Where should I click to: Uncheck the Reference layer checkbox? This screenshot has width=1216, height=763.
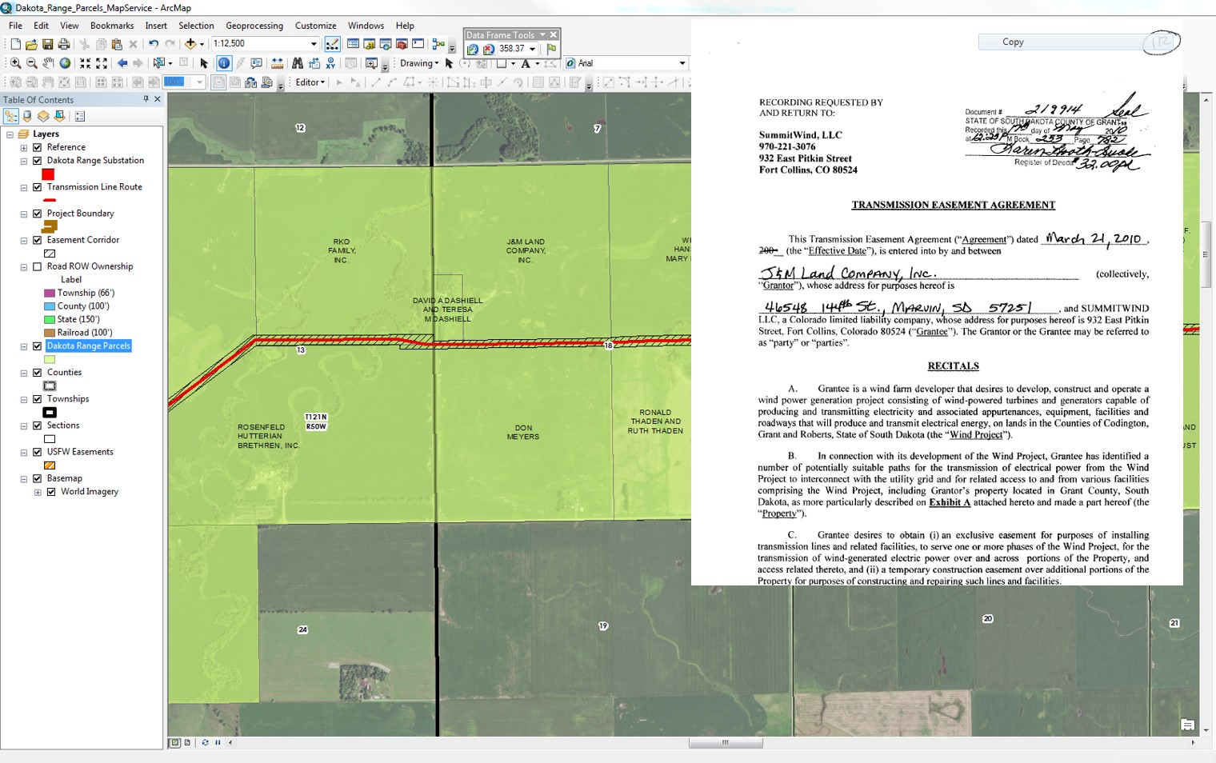[37, 147]
